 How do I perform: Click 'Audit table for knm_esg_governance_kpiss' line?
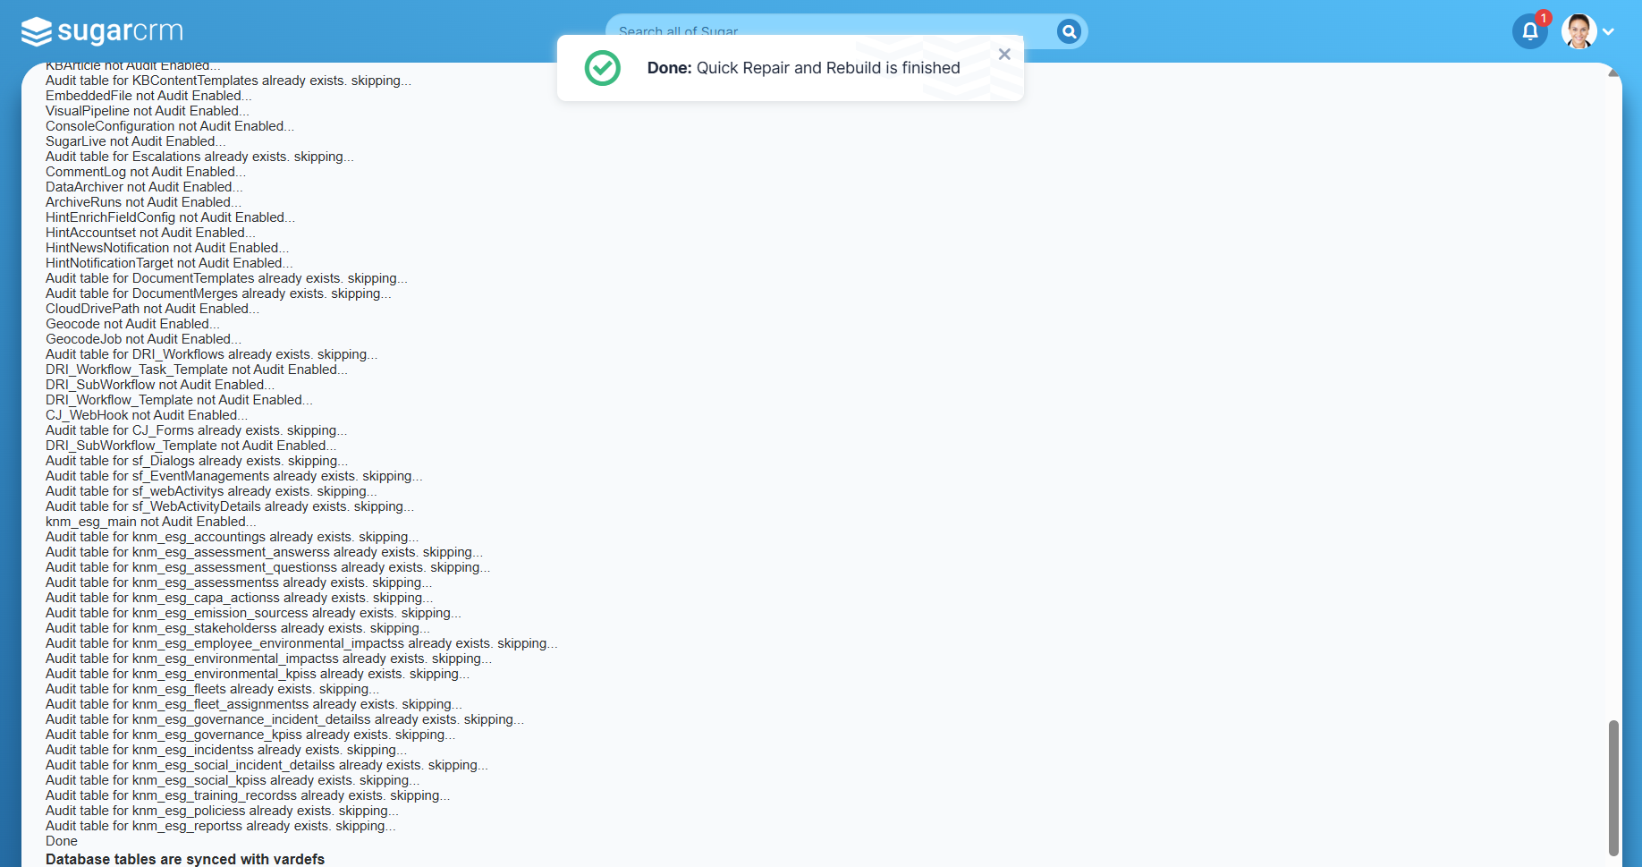click(250, 735)
